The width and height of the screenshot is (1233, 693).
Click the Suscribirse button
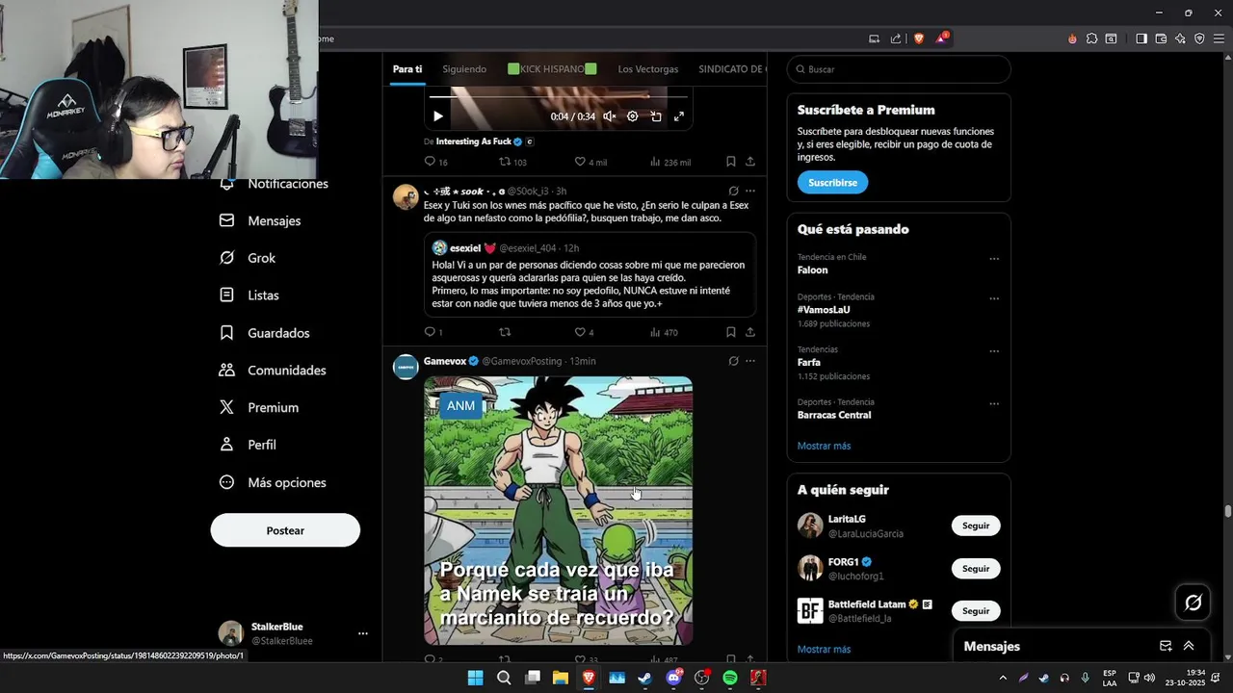click(832, 183)
